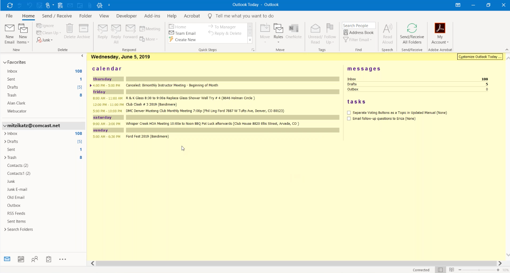This screenshot has width=510, height=273.
Task: Run Send/Receive All Folders
Action: point(412,33)
